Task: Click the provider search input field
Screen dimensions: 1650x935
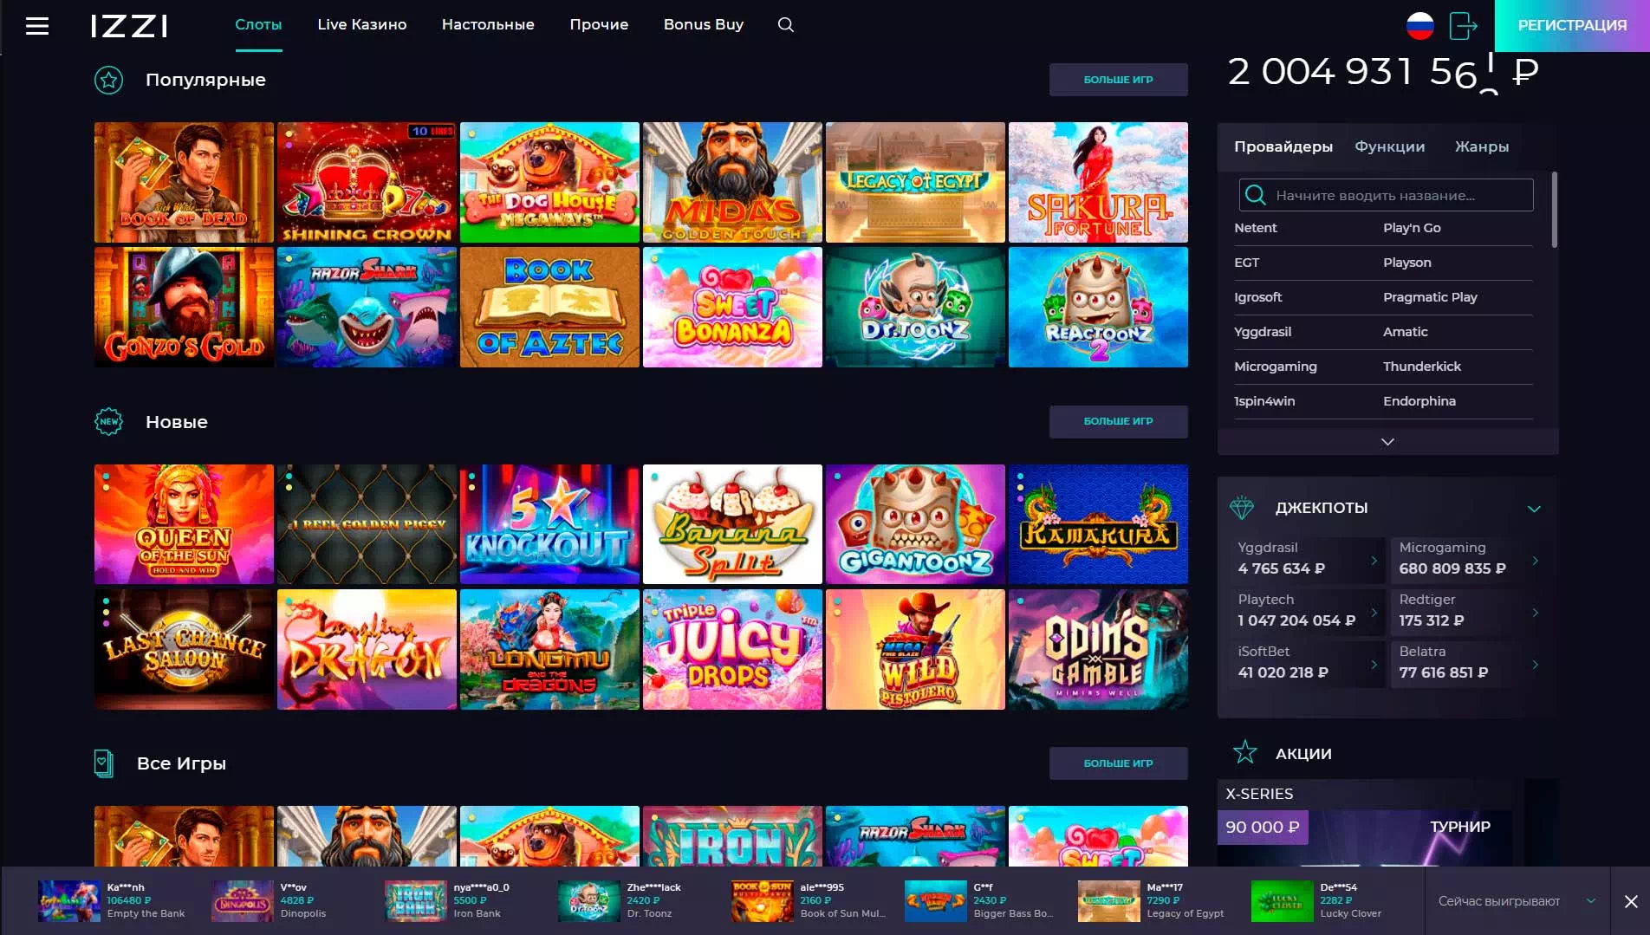Action: click(1397, 196)
